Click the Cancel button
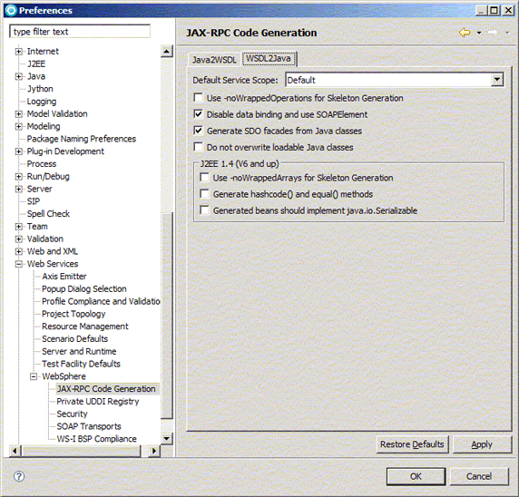This screenshot has height=497, width=519. [479, 476]
